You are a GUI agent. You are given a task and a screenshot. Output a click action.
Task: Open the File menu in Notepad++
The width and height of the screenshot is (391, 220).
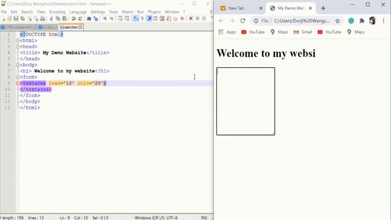pyautogui.click(x=4, y=12)
